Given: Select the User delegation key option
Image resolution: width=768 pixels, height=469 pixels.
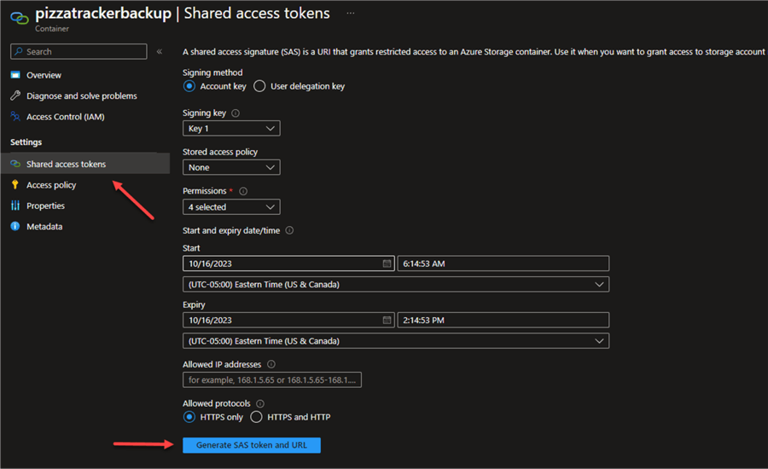Looking at the screenshot, I should (x=259, y=86).
